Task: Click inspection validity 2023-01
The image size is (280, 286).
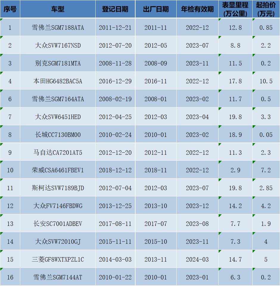Action: (197, 277)
